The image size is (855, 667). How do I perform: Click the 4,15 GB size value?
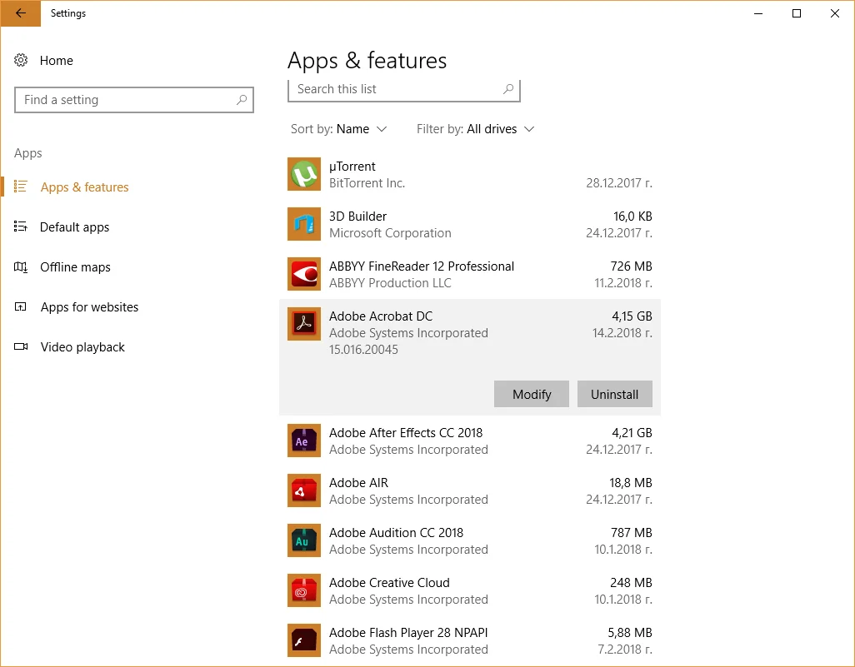[632, 316]
